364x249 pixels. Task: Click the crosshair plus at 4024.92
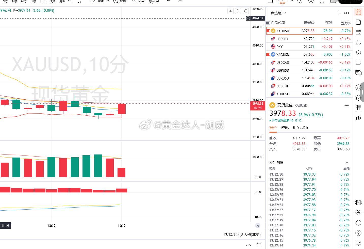click(248, 18)
